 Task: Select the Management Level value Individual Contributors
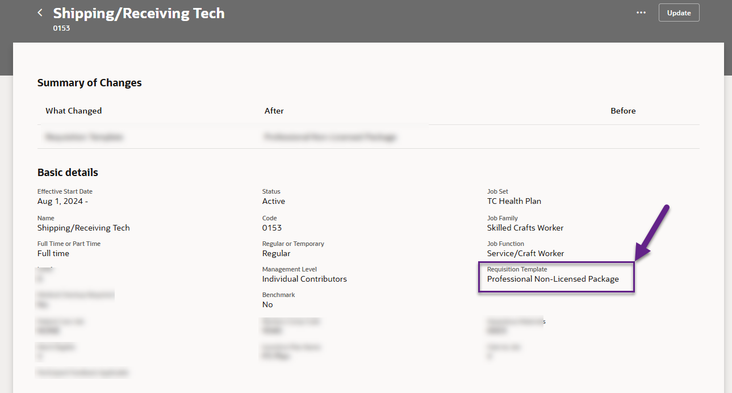coord(304,279)
